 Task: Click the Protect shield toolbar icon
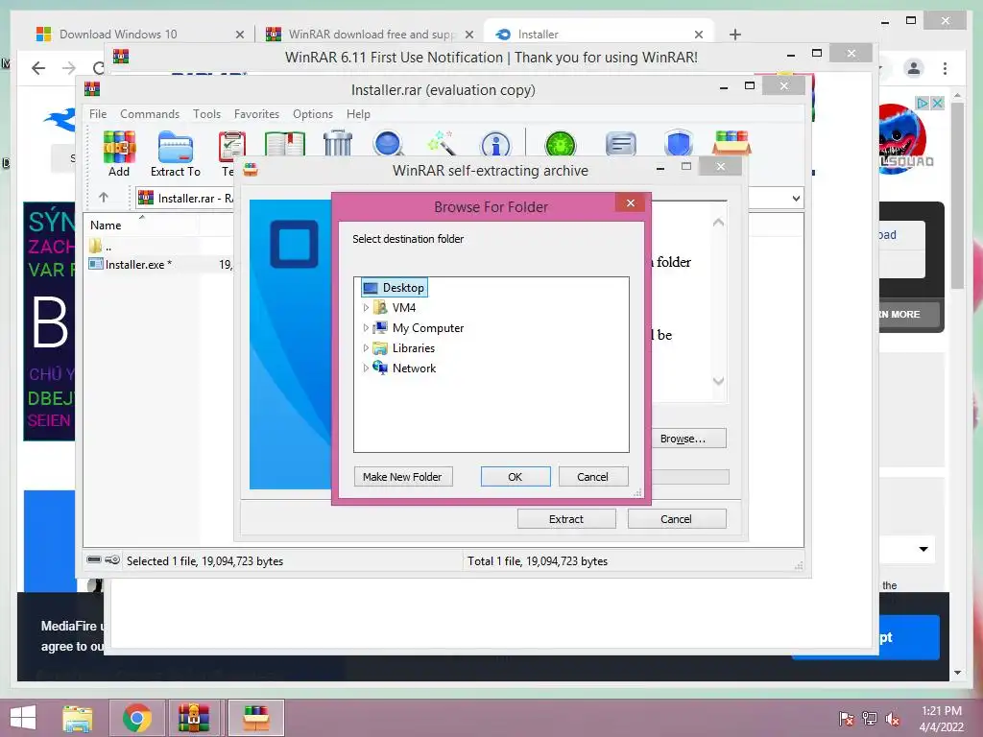(679, 144)
